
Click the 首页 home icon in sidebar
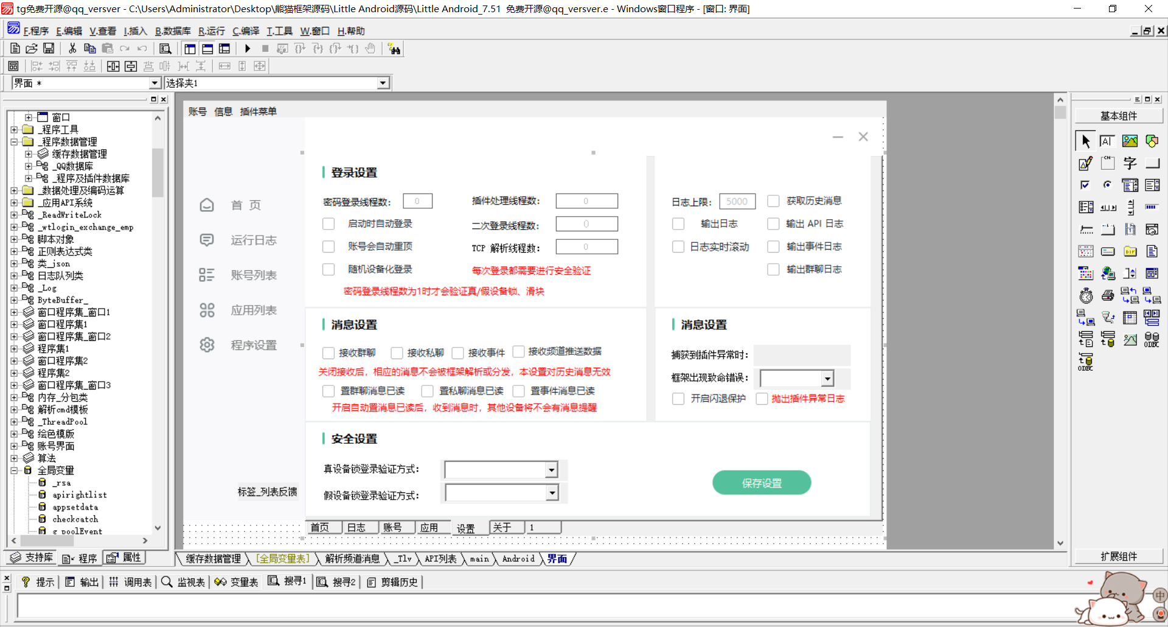click(207, 205)
